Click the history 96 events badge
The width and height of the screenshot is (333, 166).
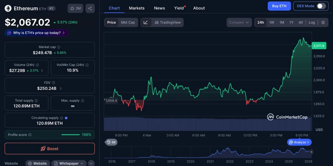[x=111, y=142]
